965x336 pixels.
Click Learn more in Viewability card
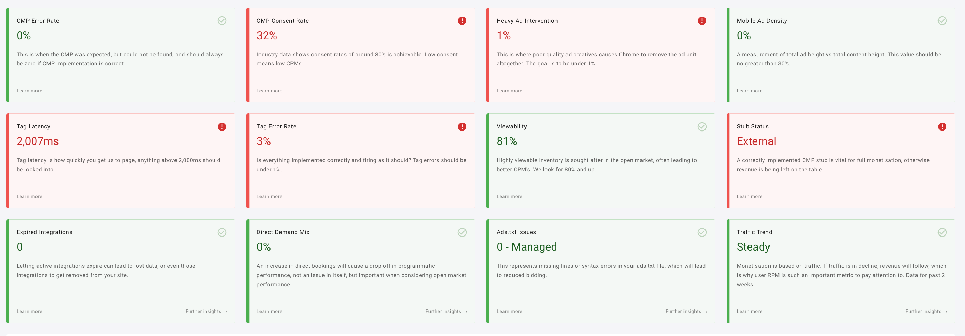click(x=509, y=196)
